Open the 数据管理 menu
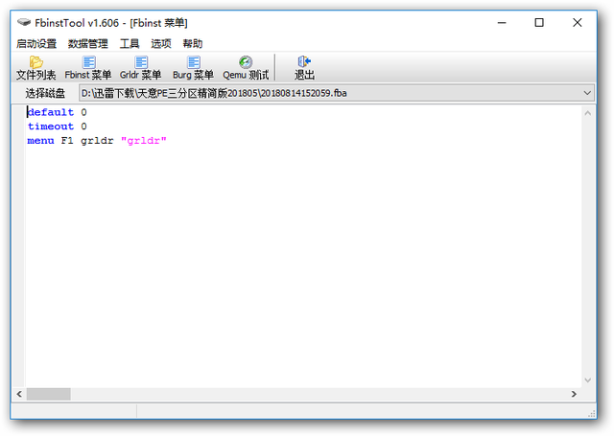 pyautogui.click(x=87, y=43)
